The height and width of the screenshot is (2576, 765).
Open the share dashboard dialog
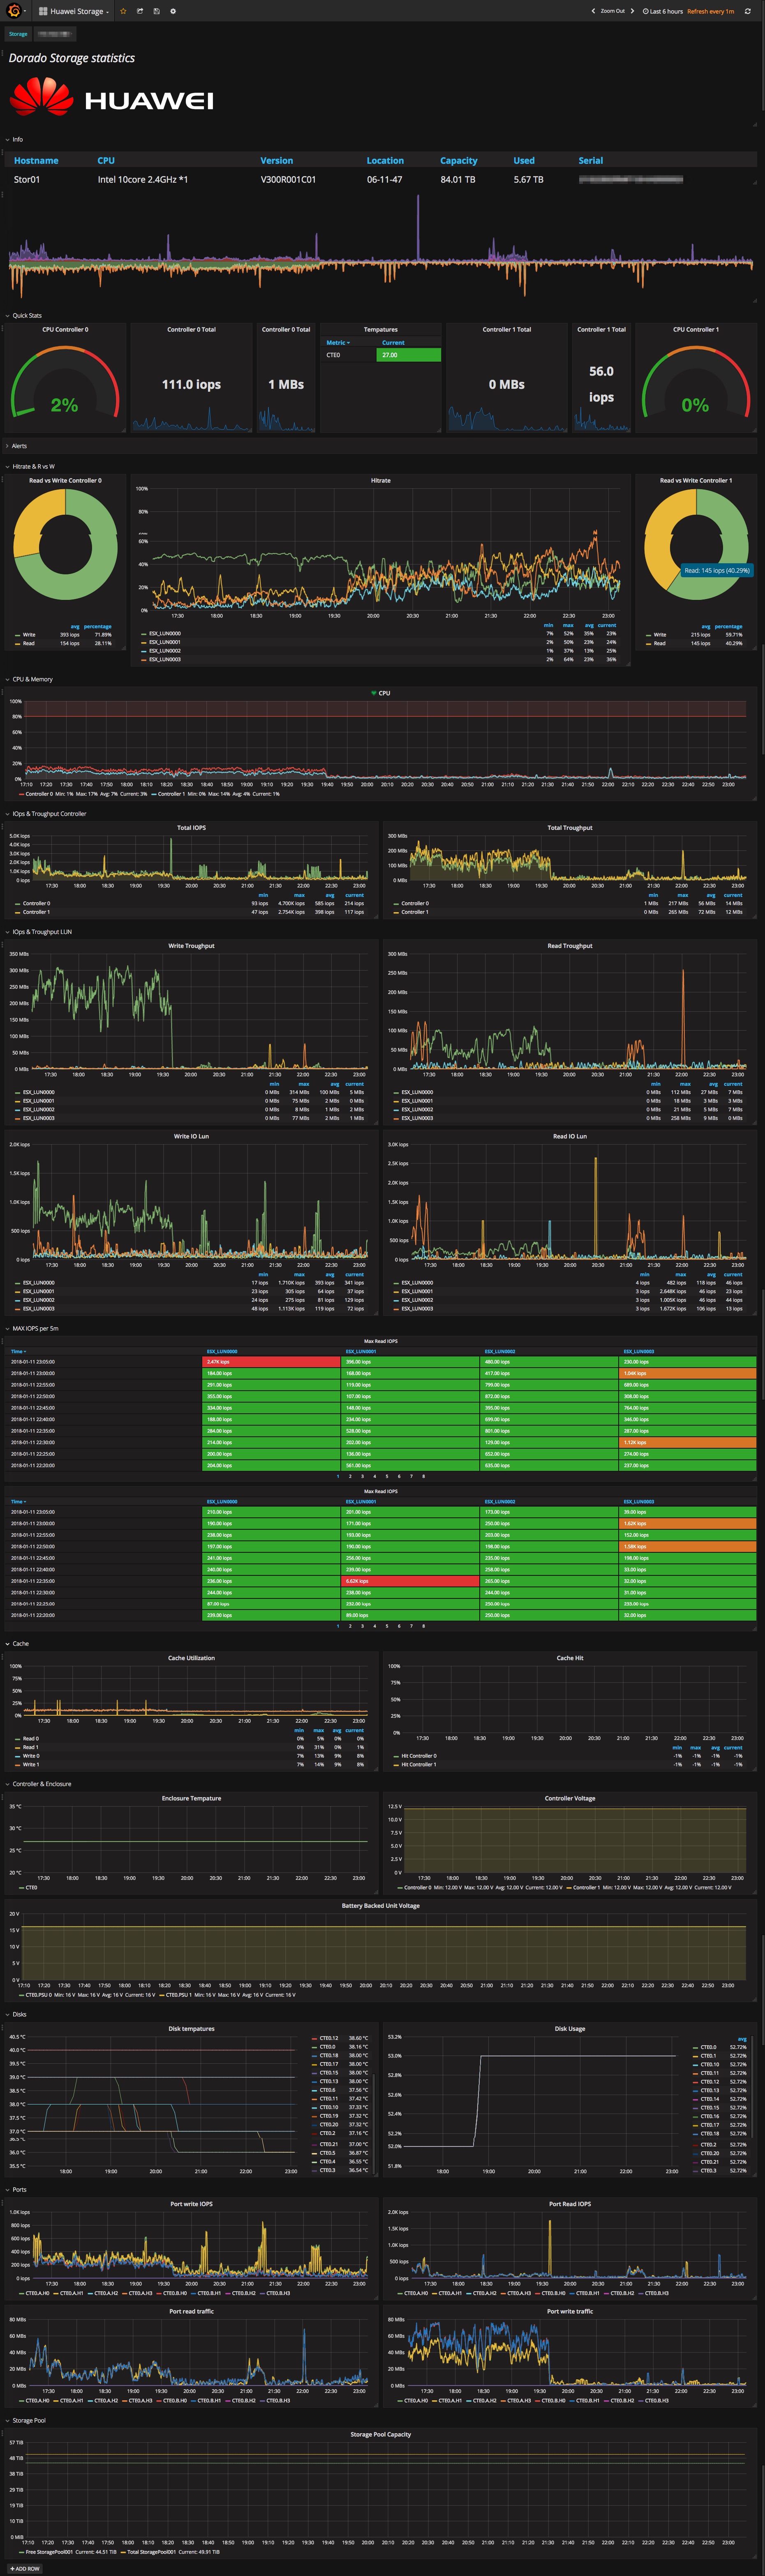pyautogui.click(x=140, y=11)
